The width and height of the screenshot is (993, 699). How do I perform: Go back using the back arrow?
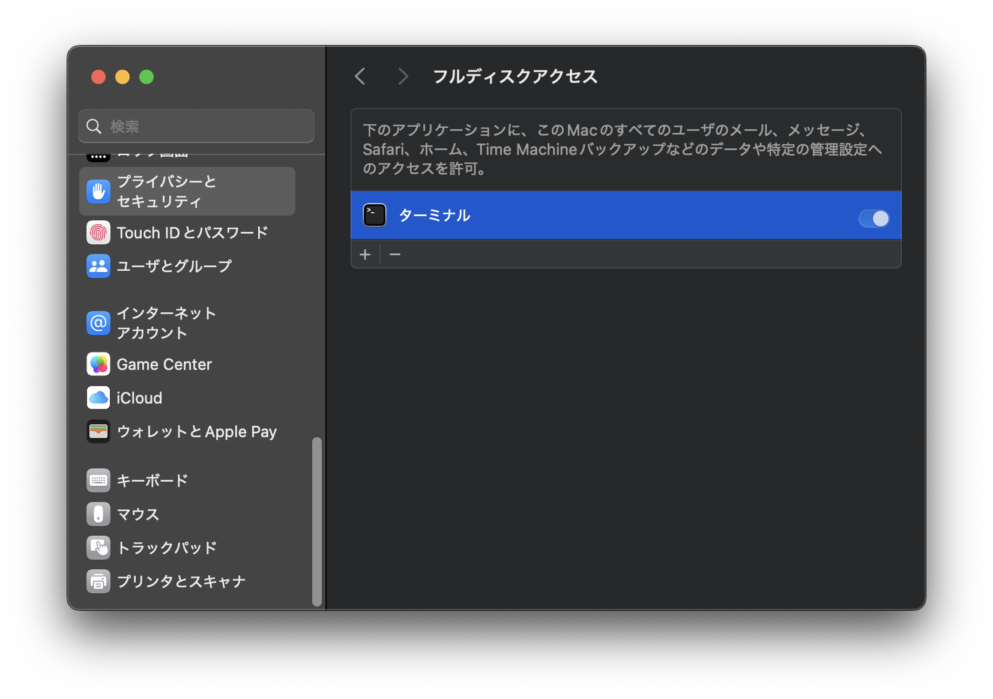360,76
